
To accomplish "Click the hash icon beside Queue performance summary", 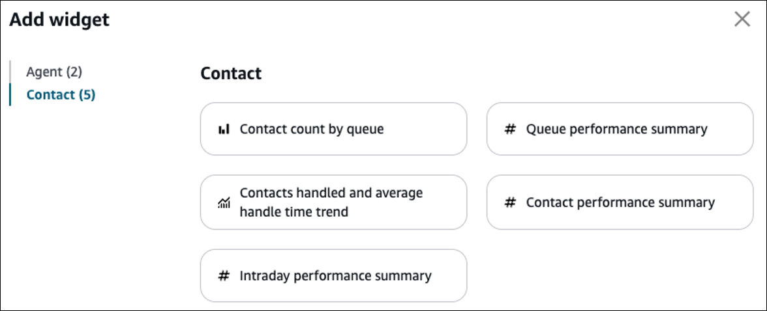I will point(510,129).
